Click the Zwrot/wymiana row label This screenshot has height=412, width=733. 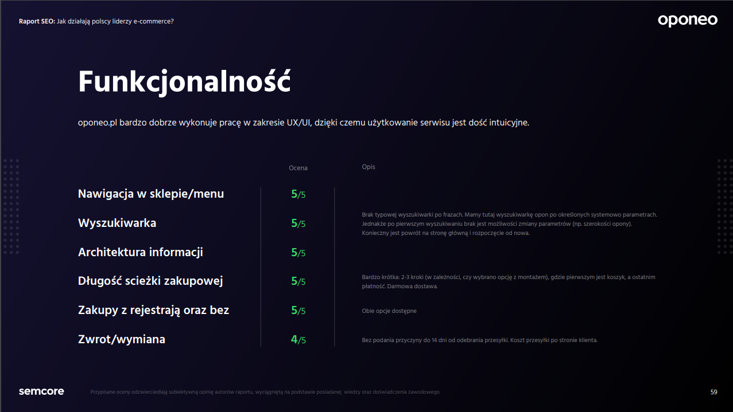coord(122,339)
